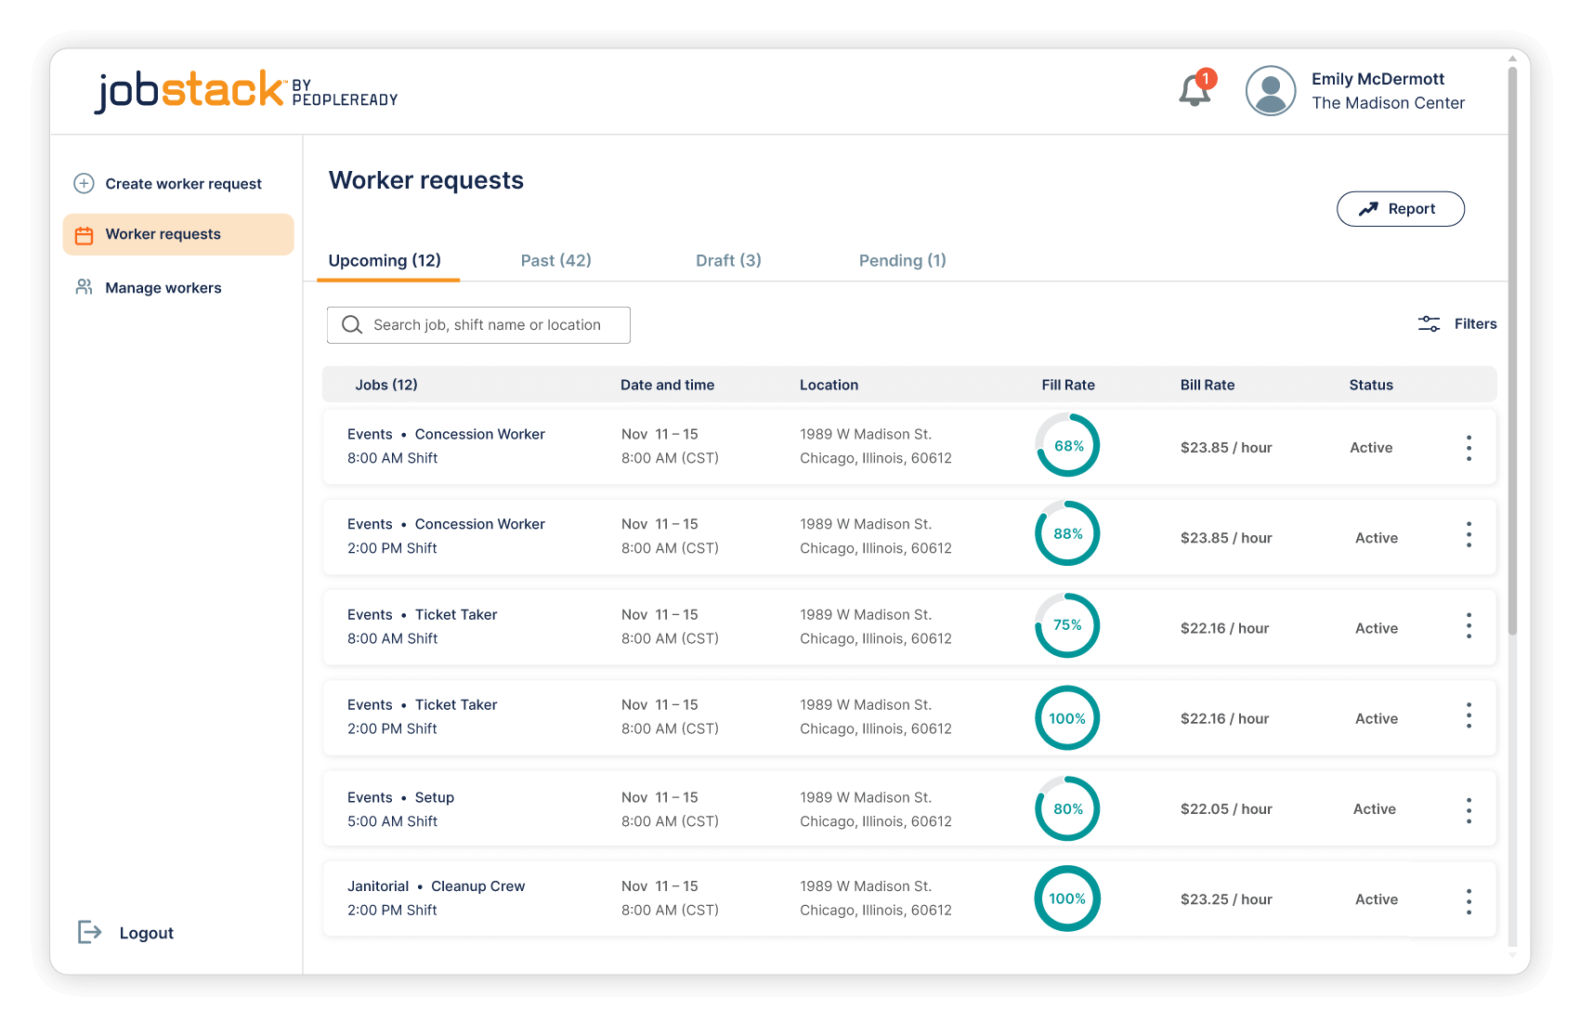
Task: Click The Madison Center label
Action: [1388, 103]
